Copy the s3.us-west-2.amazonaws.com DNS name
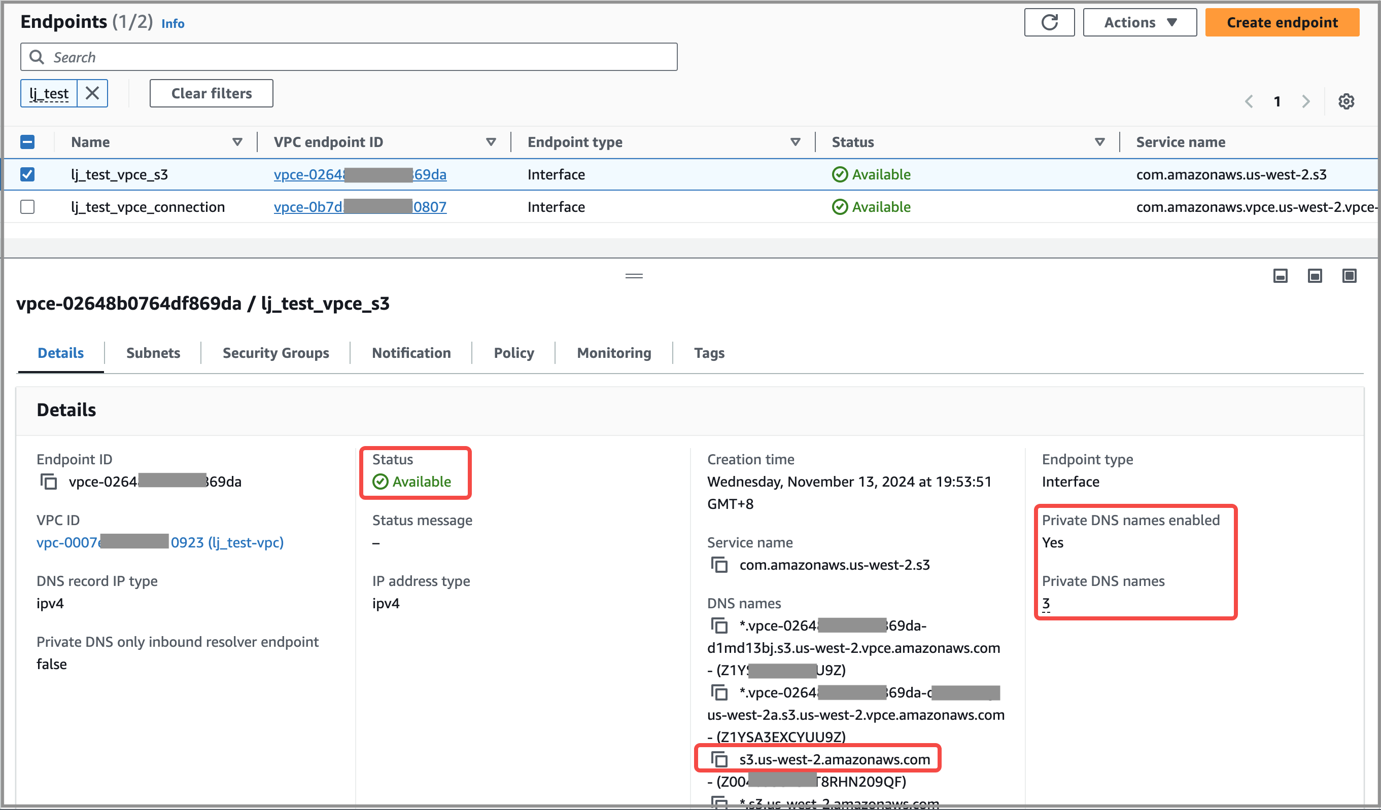The width and height of the screenshot is (1381, 810). pos(719,759)
